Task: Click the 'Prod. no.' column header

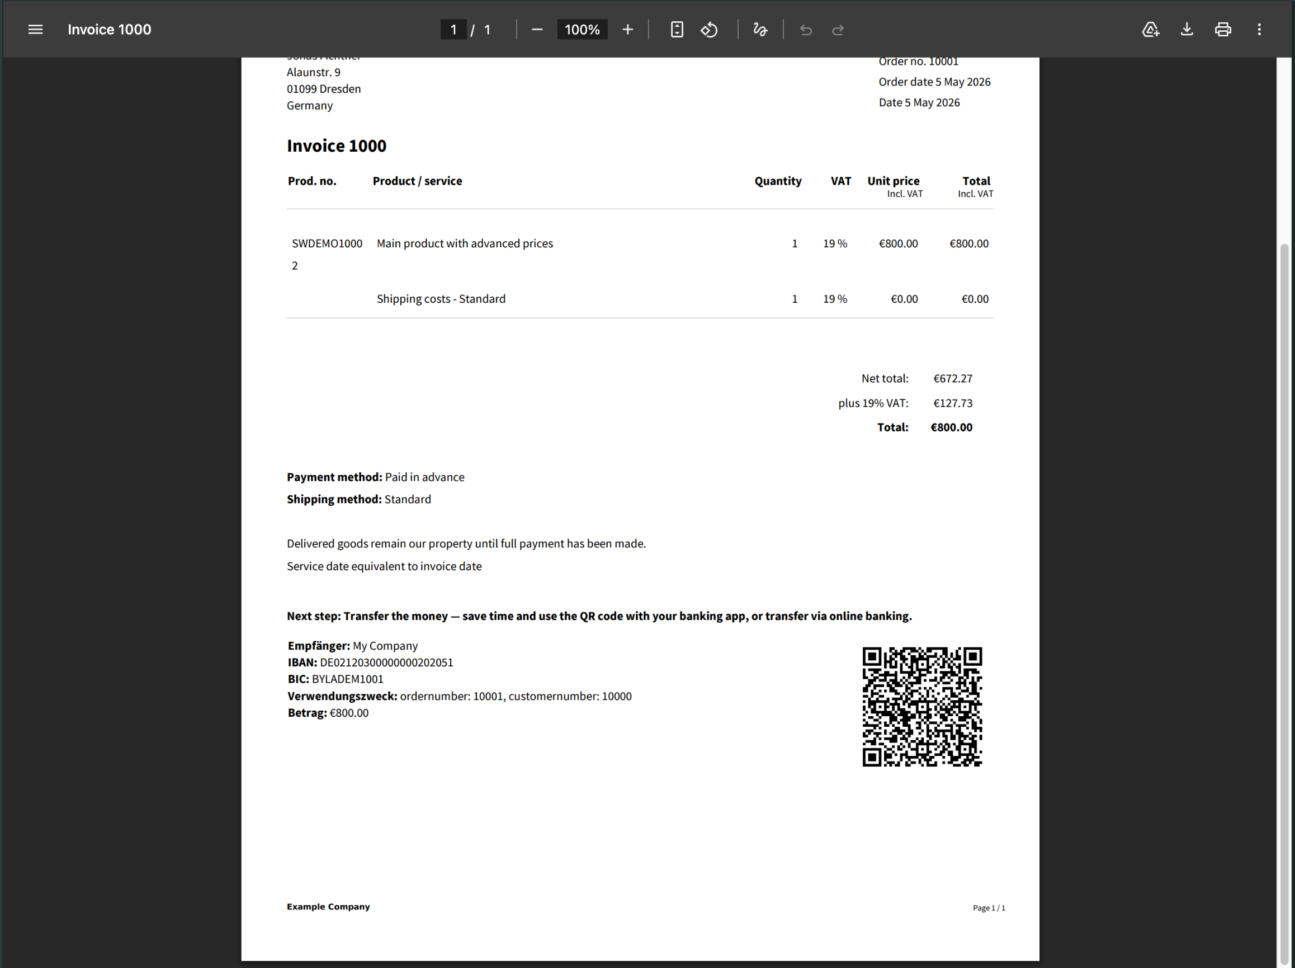Action: point(312,181)
